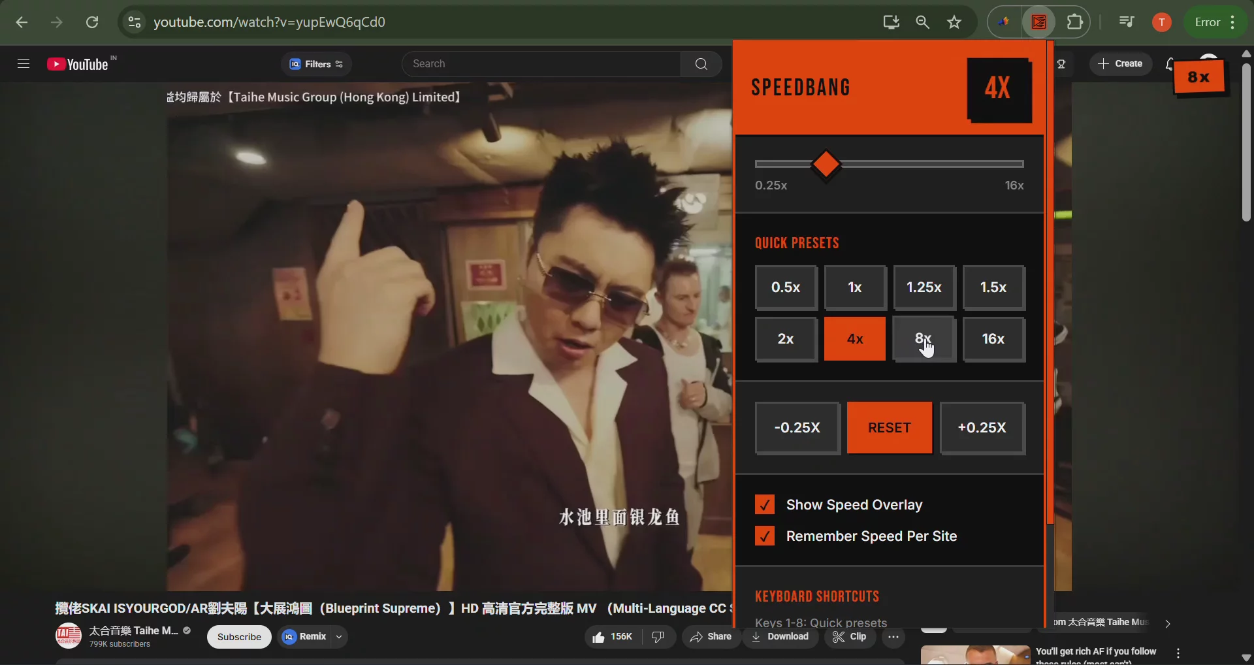Click the Taihe Music channel avatar
Viewport: 1254px width, 665px height.
[67, 637]
